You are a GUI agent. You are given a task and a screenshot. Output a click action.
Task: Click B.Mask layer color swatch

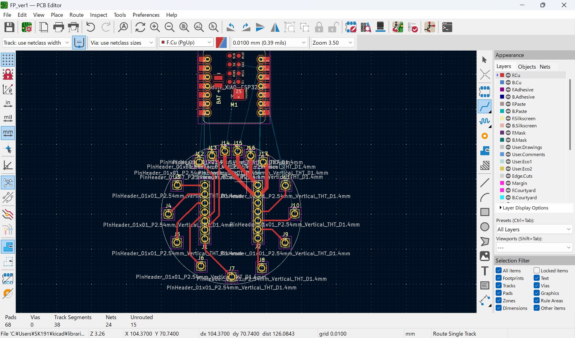click(x=502, y=140)
